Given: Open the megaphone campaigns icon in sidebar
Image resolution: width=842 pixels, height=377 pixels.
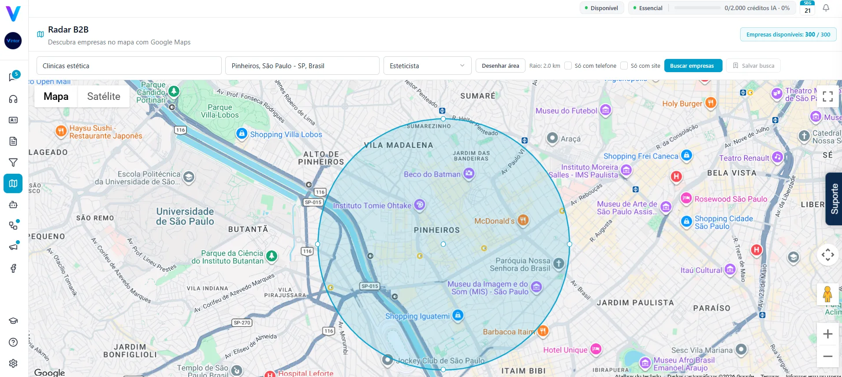Looking at the screenshot, I should [x=13, y=247].
